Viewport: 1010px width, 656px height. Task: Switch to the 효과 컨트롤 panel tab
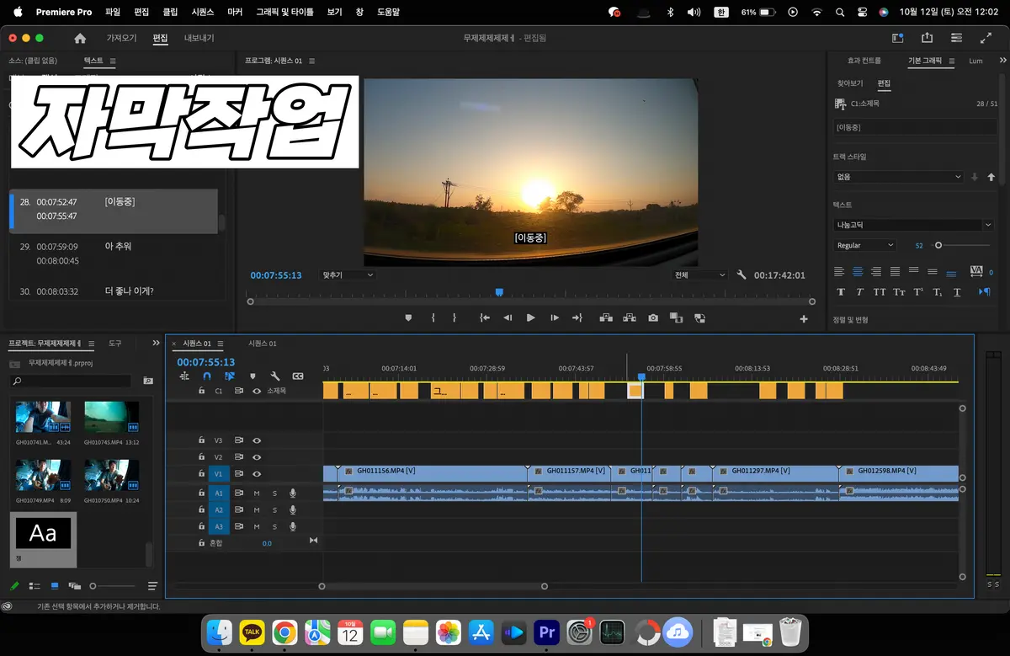click(864, 61)
